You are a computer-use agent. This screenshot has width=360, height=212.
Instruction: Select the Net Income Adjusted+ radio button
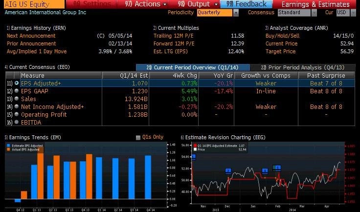point(17,106)
